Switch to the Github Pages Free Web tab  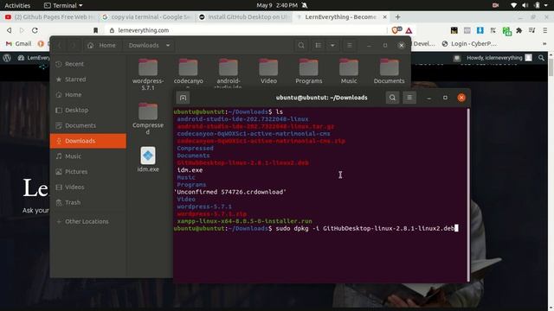coord(49,17)
